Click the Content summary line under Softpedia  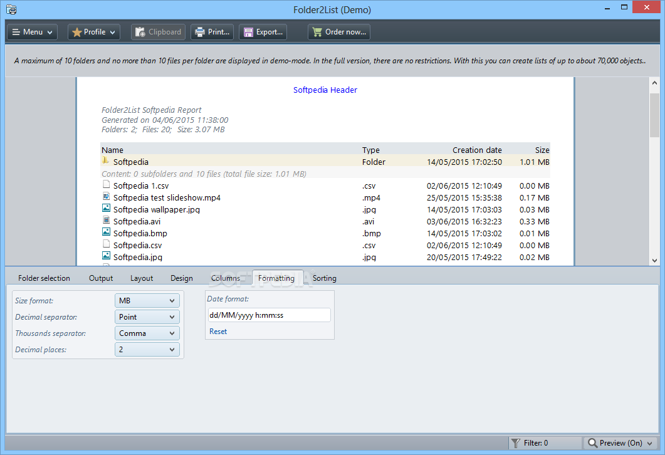204,174
